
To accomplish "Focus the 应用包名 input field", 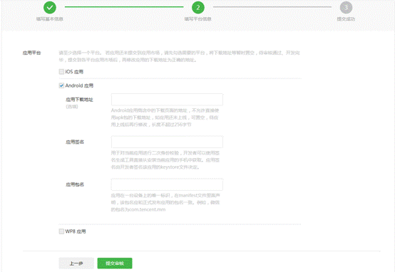I will [x=167, y=184].
